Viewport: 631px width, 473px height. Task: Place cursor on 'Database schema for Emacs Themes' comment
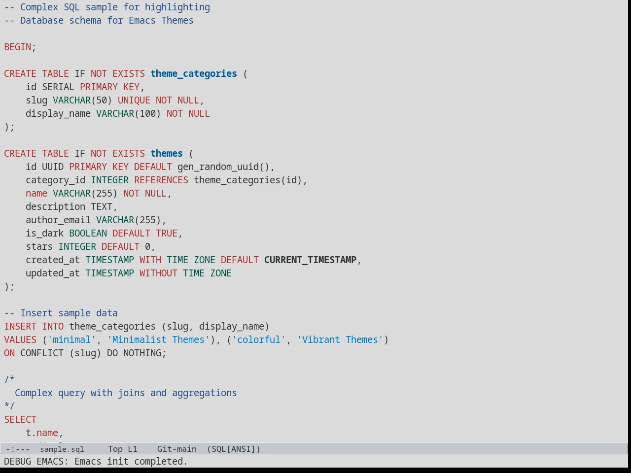pyautogui.click(x=106, y=21)
